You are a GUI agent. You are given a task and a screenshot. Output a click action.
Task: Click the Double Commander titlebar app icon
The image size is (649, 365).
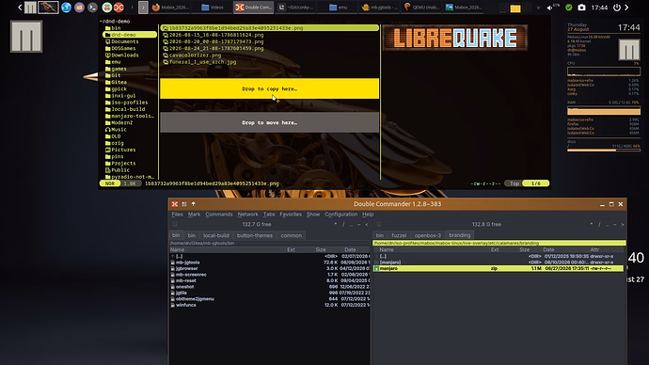[x=175, y=204]
